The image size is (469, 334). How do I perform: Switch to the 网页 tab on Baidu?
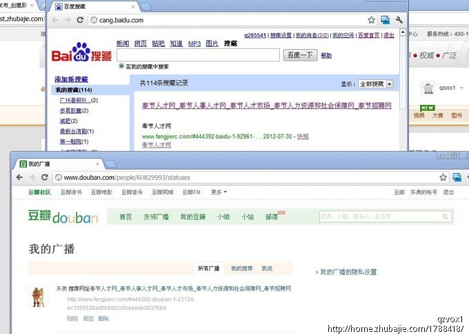pos(141,43)
